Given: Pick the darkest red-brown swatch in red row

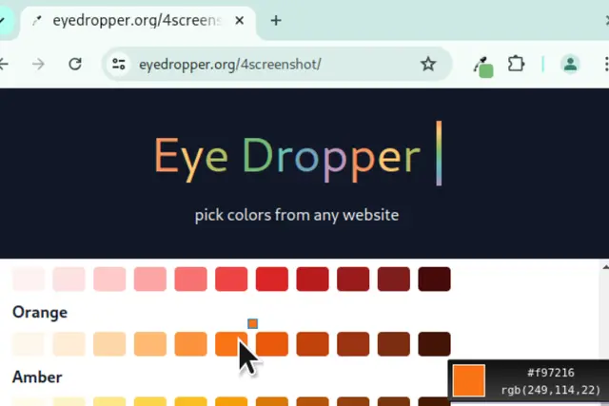Looking at the screenshot, I should (434, 279).
